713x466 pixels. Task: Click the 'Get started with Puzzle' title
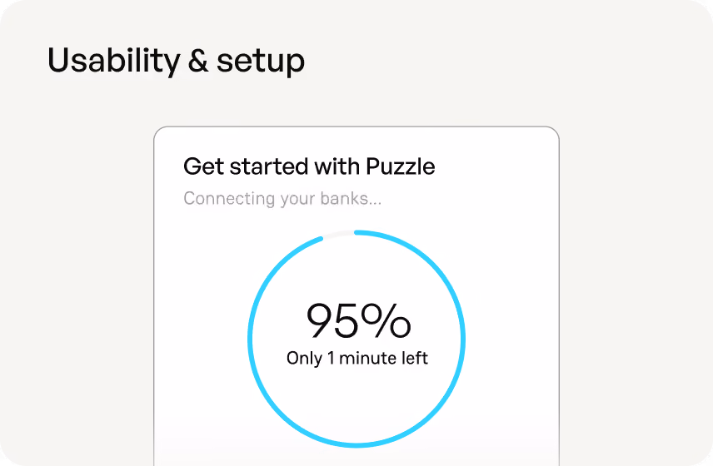point(309,166)
